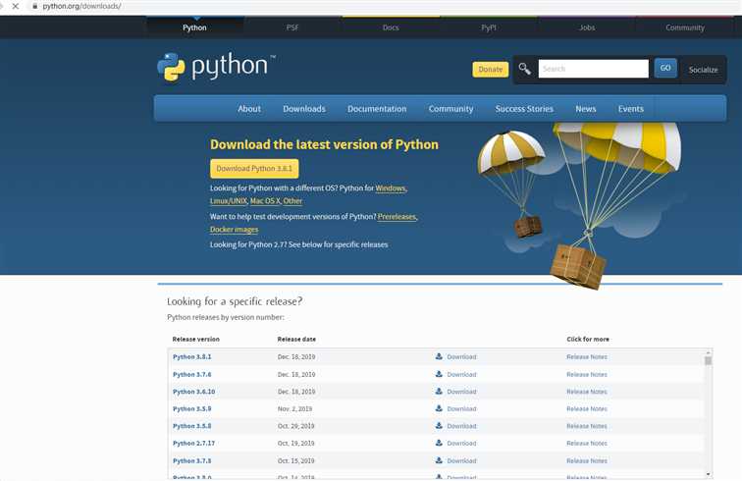The image size is (742, 481).
Task: Click the browser stop-loading X icon
Action: (15, 6)
